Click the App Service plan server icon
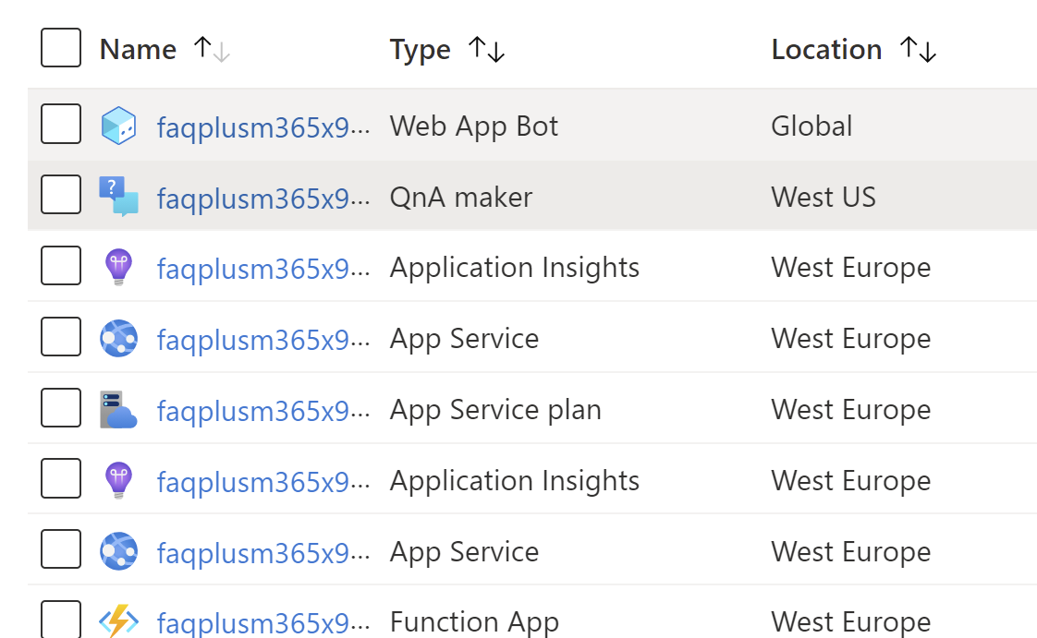1037x638 pixels. 120,409
